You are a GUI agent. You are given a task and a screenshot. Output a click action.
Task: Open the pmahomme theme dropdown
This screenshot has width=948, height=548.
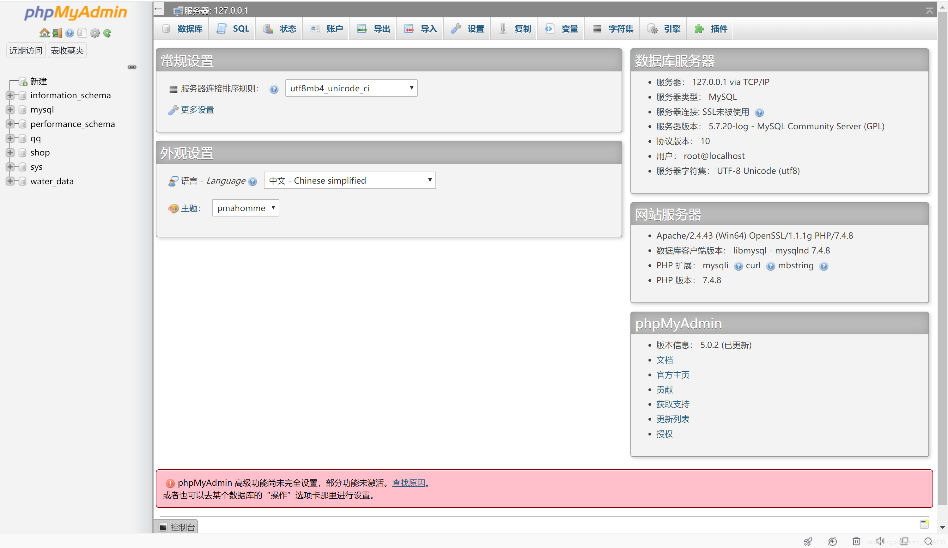click(x=246, y=208)
